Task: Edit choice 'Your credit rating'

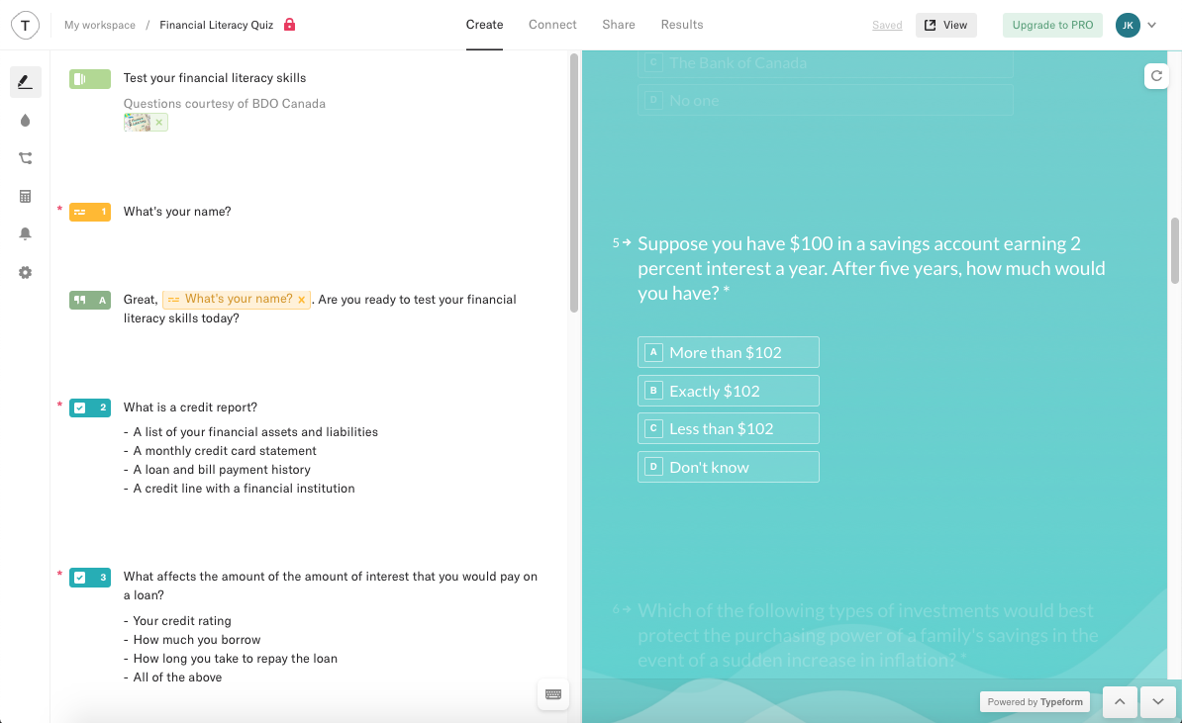Action: coord(182,621)
